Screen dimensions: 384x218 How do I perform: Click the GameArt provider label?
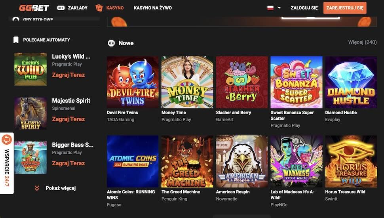click(225, 120)
